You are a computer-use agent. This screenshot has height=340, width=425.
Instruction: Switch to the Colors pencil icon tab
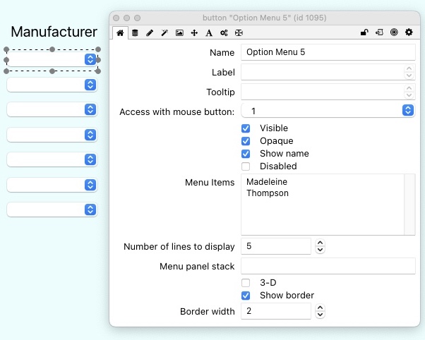(x=150, y=32)
